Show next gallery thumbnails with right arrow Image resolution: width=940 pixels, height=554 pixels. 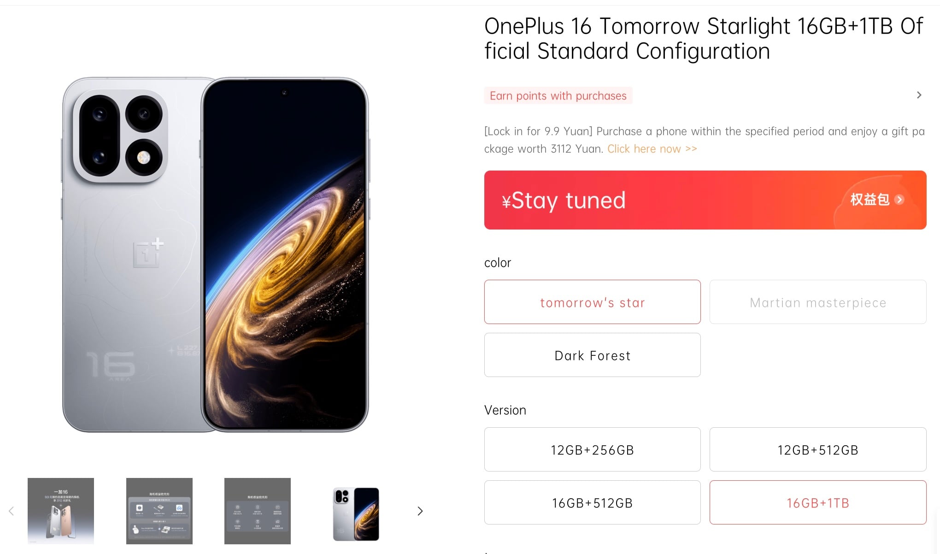click(420, 511)
